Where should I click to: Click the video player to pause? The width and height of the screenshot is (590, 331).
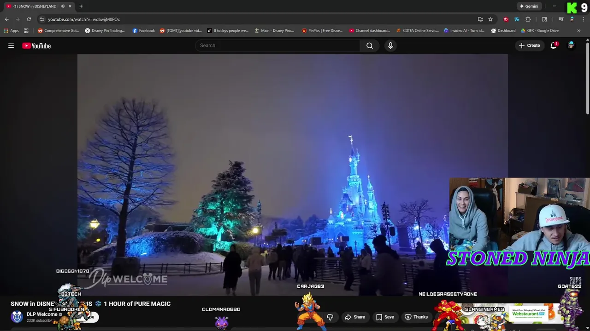292,175
